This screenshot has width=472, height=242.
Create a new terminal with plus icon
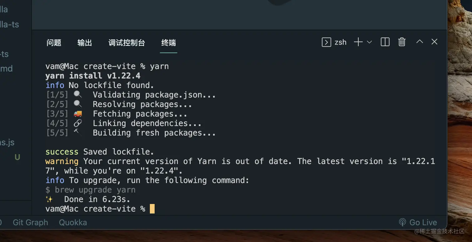click(358, 42)
